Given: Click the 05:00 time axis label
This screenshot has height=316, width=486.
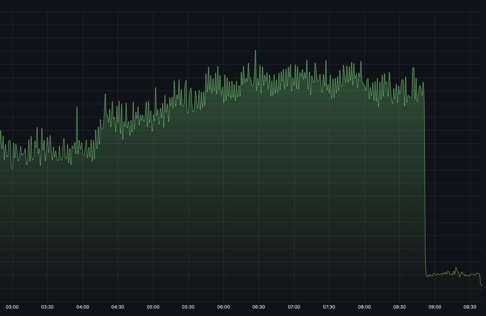Looking at the screenshot, I should pyautogui.click(x=153, y=307).
